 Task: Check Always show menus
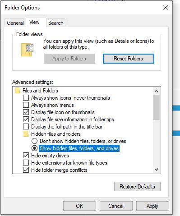pos(26,105)
